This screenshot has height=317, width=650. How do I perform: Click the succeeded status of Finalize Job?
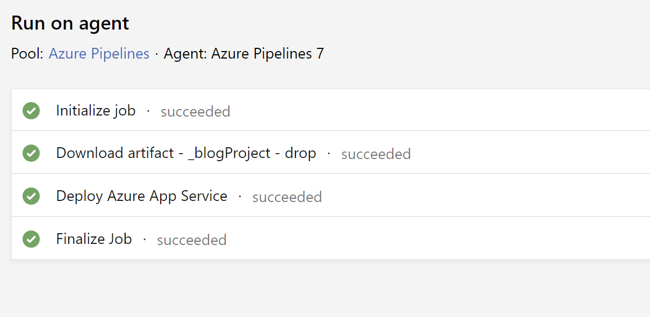(192, 240)
